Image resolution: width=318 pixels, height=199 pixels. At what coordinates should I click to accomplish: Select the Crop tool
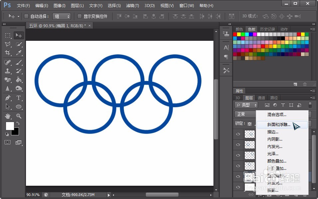click(x=8, y=53)
